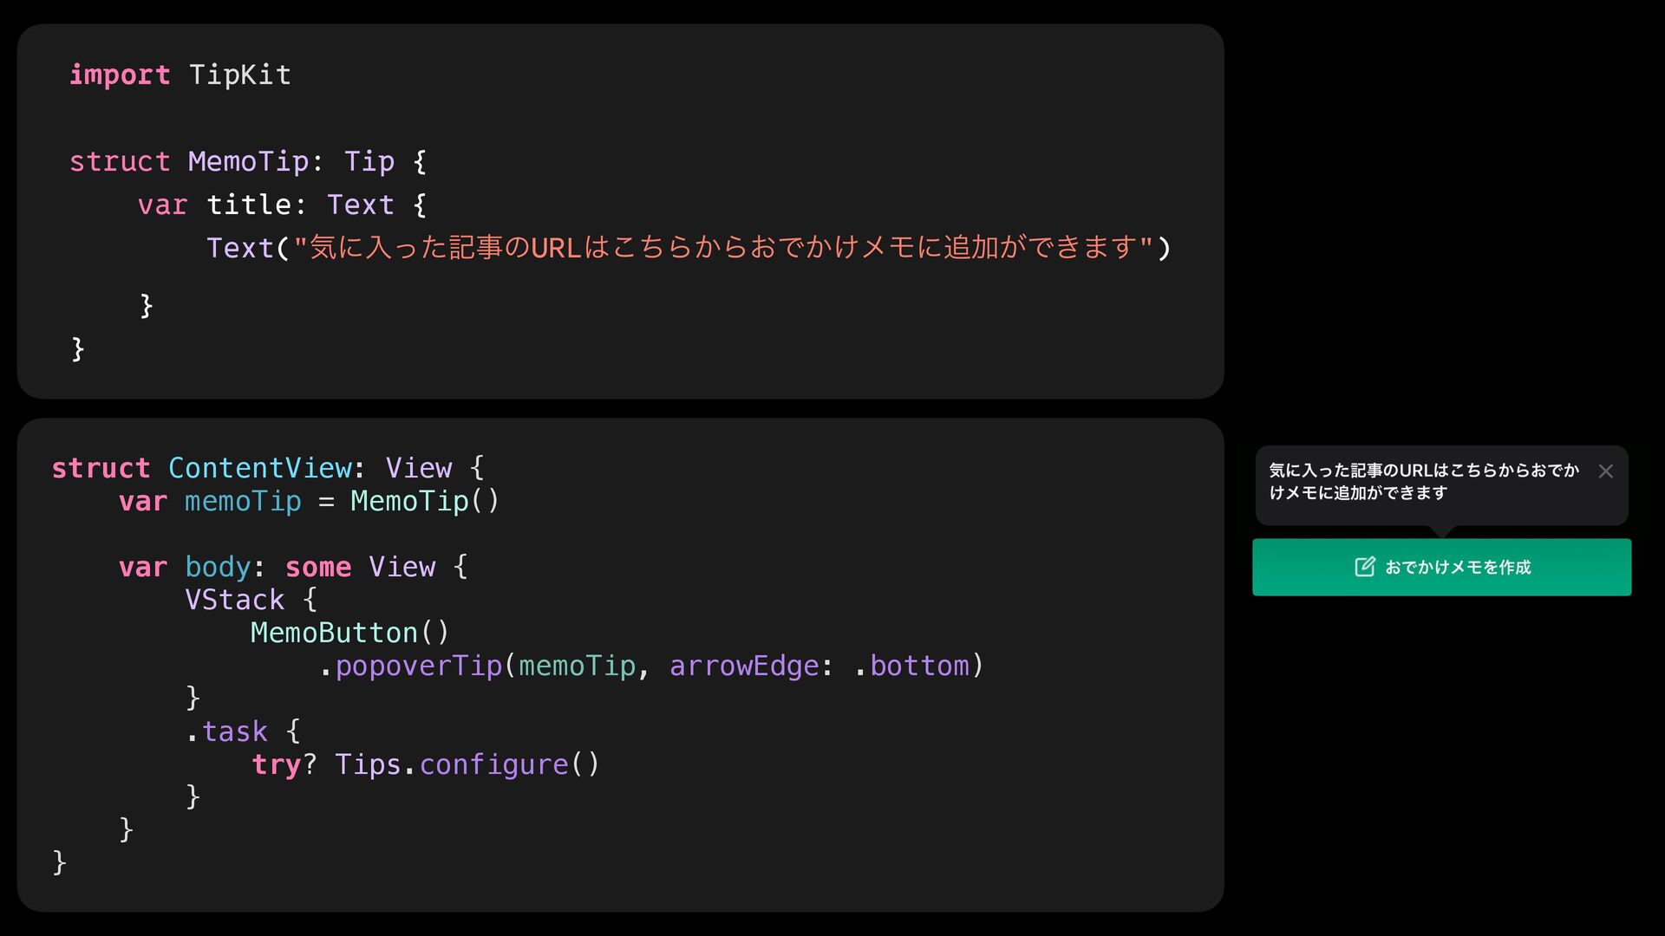Screen dimensions: 1665x936
Task: Click the popover arrow pointing at the button
Action: click(1441, 531)
